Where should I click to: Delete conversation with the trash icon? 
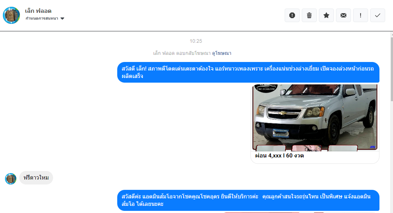[309, 15]
